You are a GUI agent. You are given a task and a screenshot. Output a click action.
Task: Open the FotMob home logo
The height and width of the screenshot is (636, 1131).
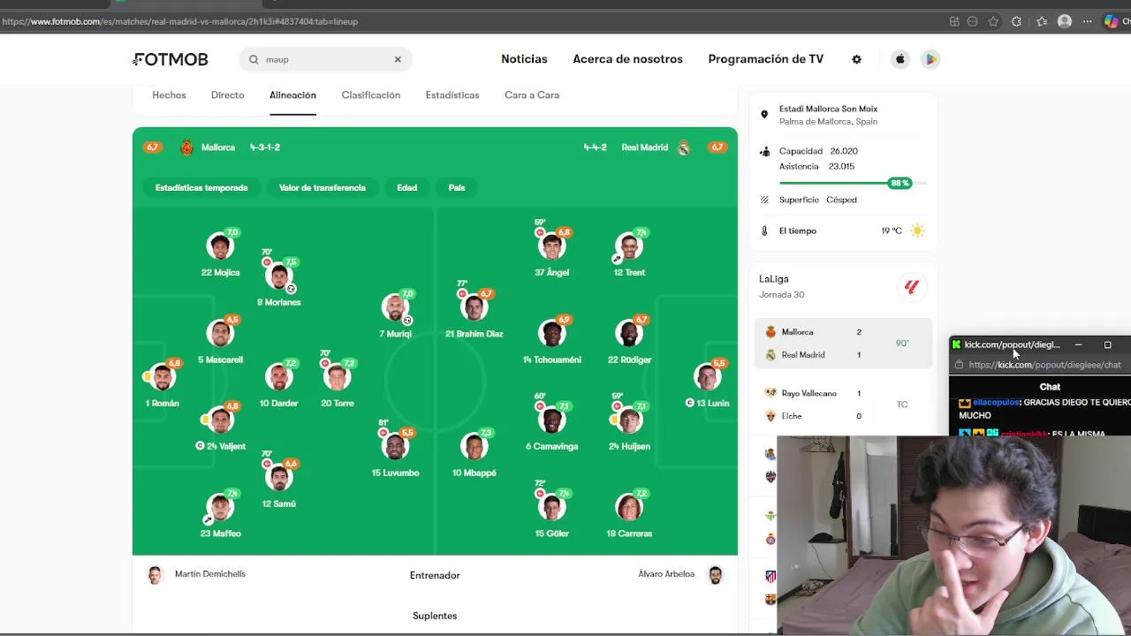click(x=171, y=59)
